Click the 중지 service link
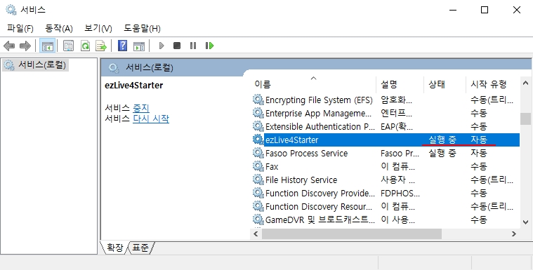Viewport: 533px width, 270px height. click(140, 108)
